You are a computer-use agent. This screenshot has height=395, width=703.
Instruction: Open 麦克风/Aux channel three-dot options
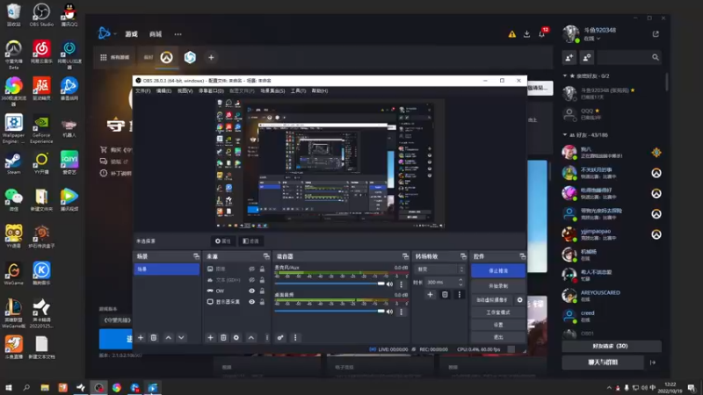click(x=402, y=284)
